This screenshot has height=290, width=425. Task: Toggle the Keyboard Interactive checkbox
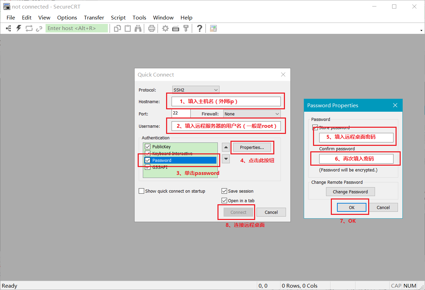(148, 154)
